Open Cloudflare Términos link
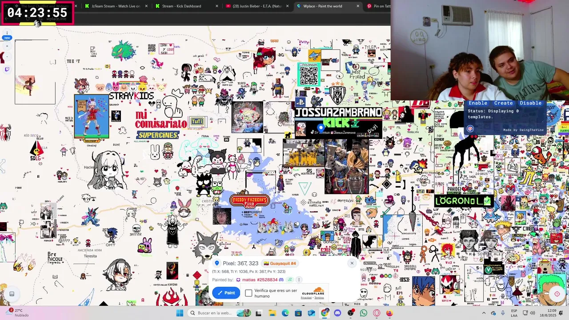Viewport: 569px width, 320px height. (x=319, y=297)
